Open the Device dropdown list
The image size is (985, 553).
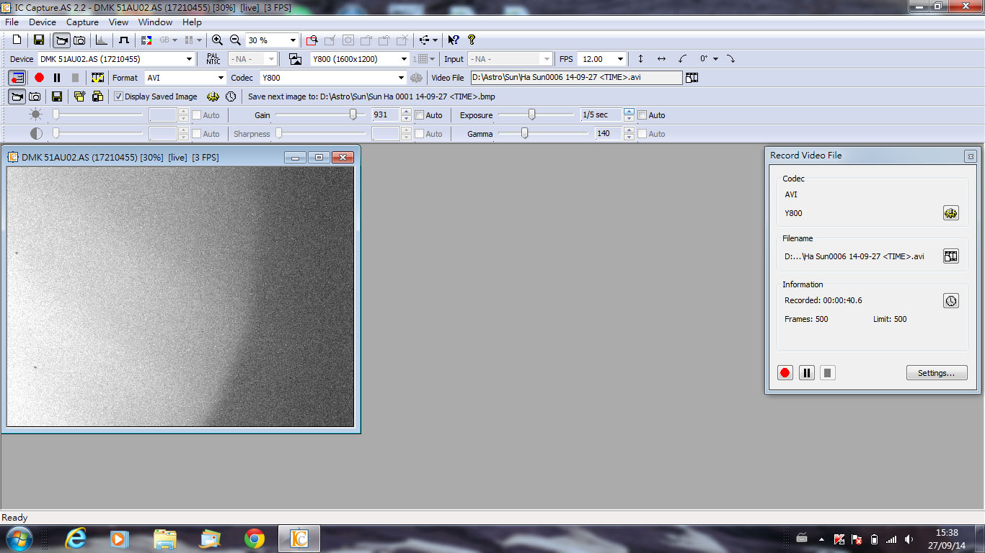190,59
